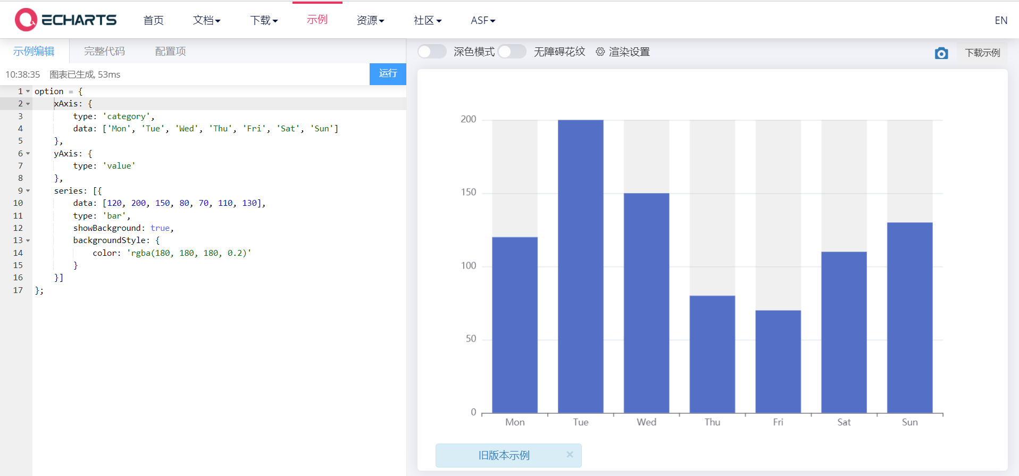Click the series data array on line 10
This screenshot has height=476, width=1019.
coord(182,203)
